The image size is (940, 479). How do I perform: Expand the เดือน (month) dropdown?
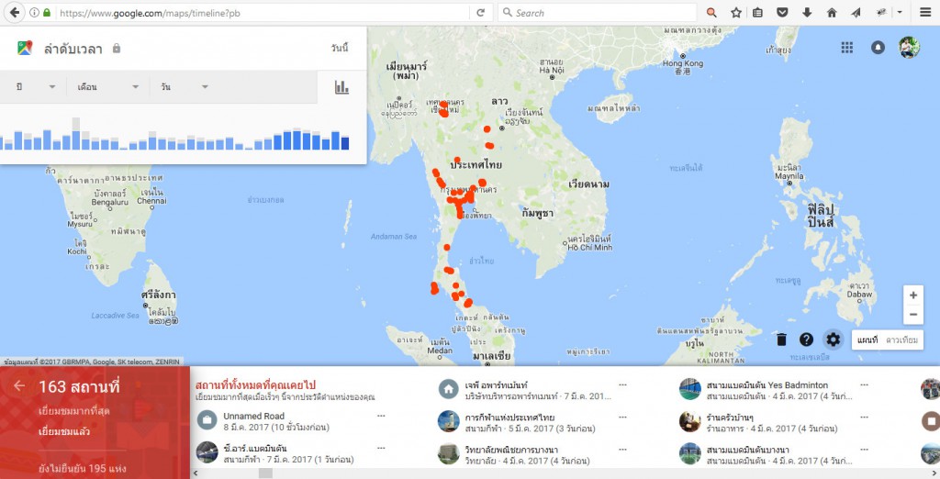(108, 87)
